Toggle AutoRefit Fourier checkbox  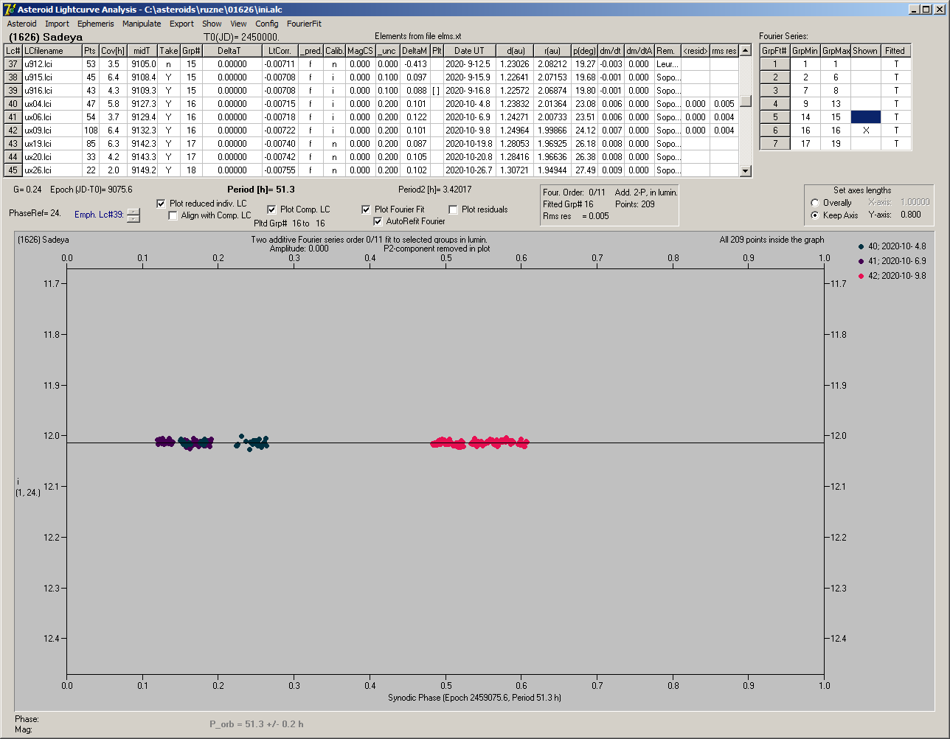tap(378, 221)
